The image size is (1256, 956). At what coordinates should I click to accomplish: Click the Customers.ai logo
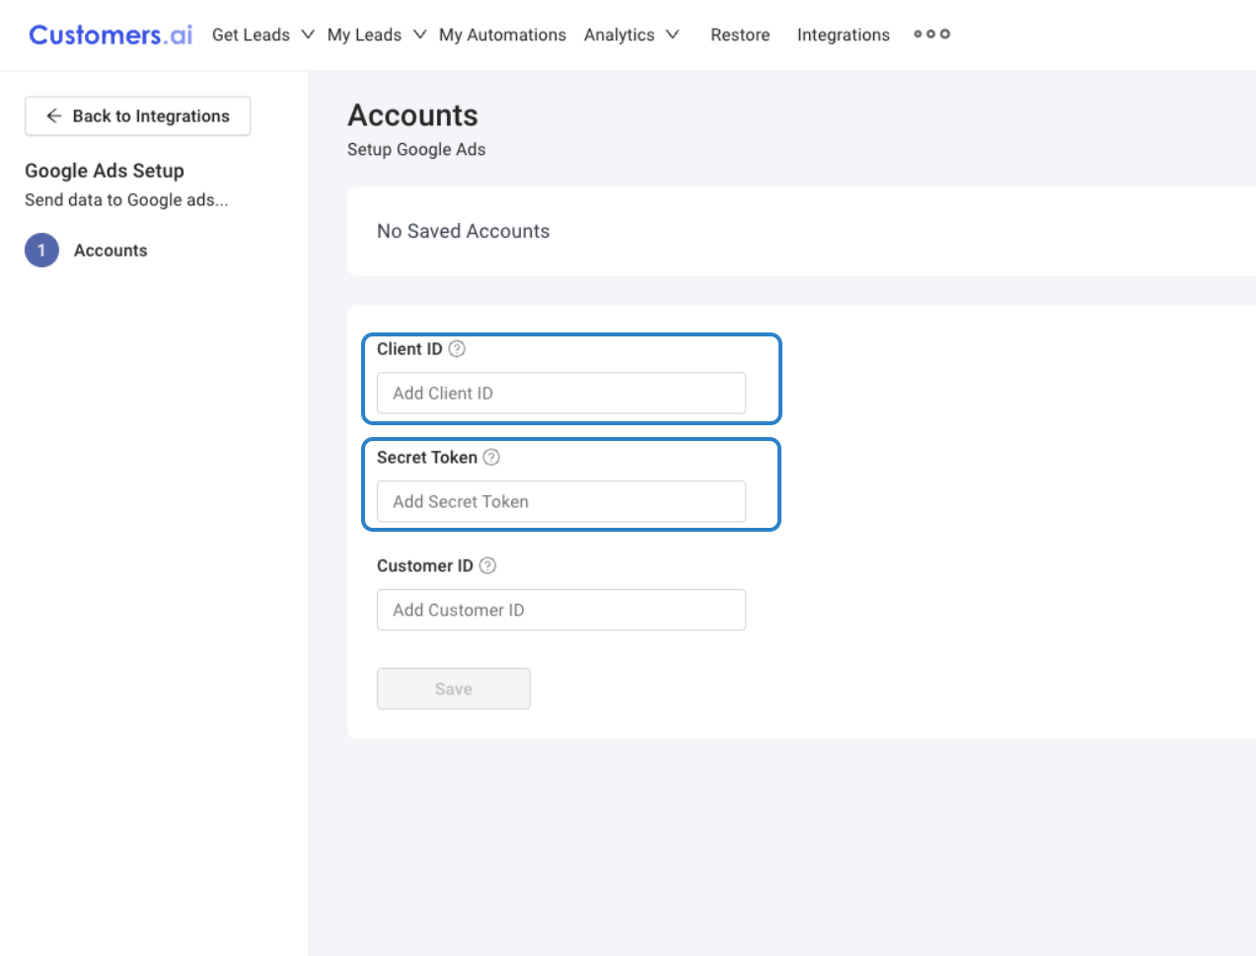pos(111,35)
